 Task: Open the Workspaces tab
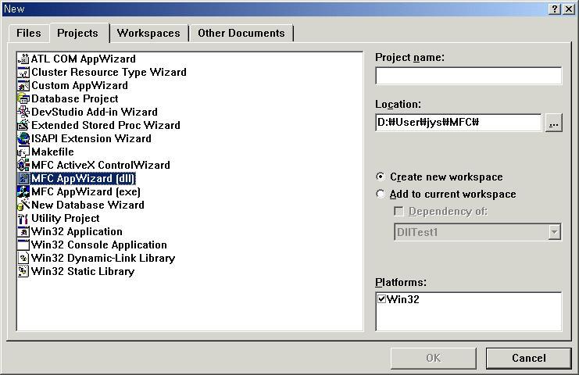coord(148,34)
